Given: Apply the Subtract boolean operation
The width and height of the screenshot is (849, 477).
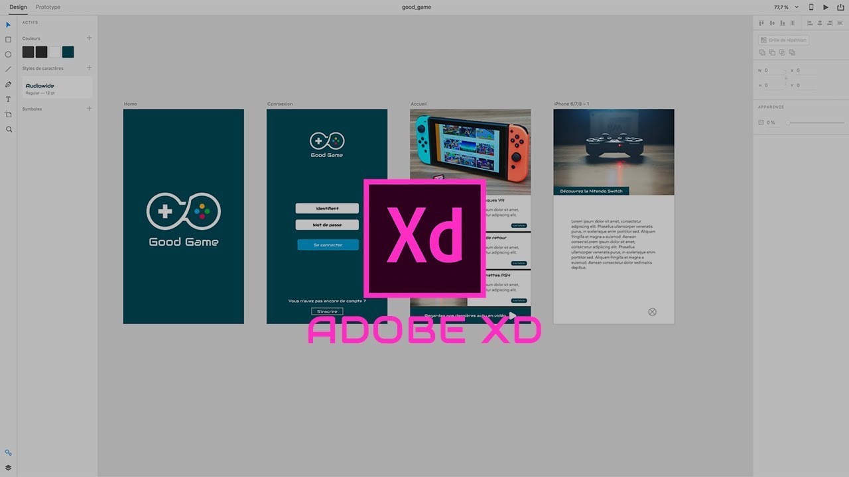Looking at the screenshot, I should (772, 52).
